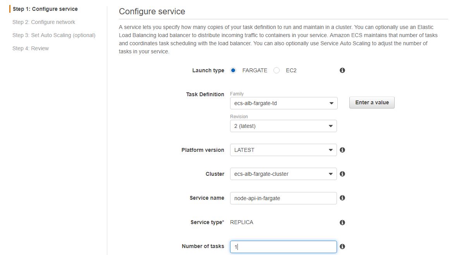The image size is (464, 255).
Task: Go to Step 3: Set Auto Scaling
Action: tap(54, 35)
